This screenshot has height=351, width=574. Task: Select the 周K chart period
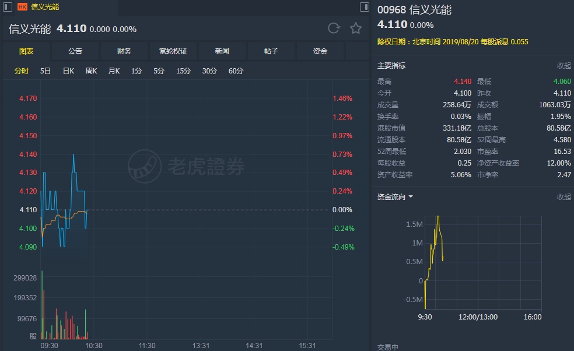point(91,71)
